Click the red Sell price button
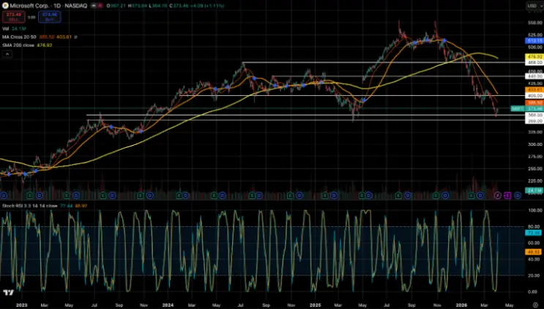 click(x=11, y=14)
